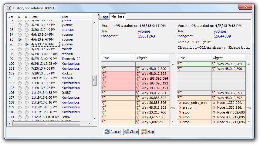Viewport: 260px width, 145px height.
Task: Click the way icon beside Way 48,012,390 in version 95
Action: tap(138, 69)
